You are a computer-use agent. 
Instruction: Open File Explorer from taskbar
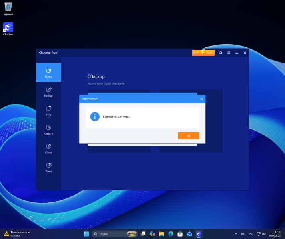point(161,234)
